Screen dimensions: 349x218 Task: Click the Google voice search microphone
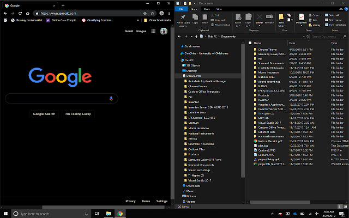[x=111, y=99]
